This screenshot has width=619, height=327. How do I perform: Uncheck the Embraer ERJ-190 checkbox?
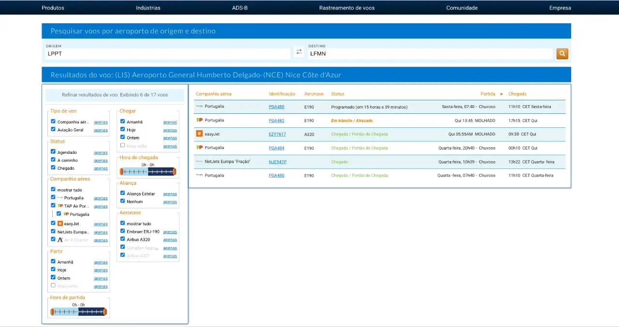[123, 232]
